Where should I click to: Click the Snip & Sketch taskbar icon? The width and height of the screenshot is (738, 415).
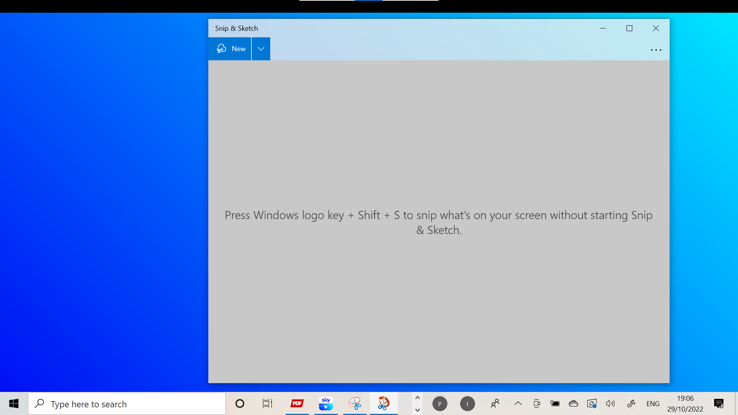point(384,403)
